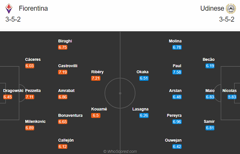This screenshot has width=240, height=154.
Task: Click the Udinese club crest icon
Action: pos(231,8)
